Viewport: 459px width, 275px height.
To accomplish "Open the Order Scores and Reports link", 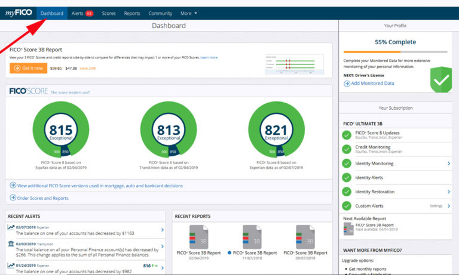I will [42, 198].
